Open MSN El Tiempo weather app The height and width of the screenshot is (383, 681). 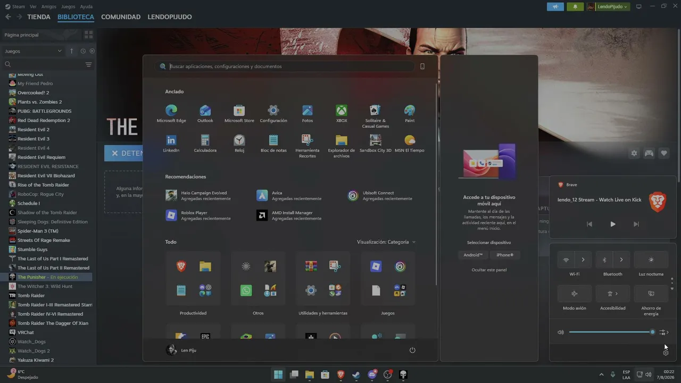[410, 144]
